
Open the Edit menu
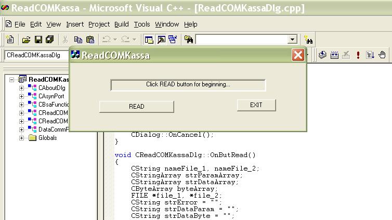pyautogui.click(x=36, y=24)
